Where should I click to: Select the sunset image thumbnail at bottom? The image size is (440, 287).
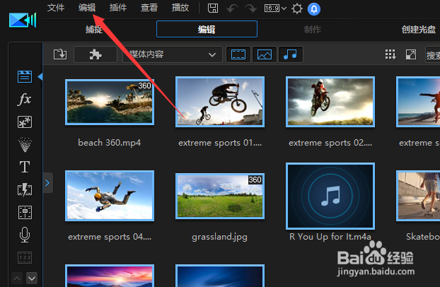(110, 276)
